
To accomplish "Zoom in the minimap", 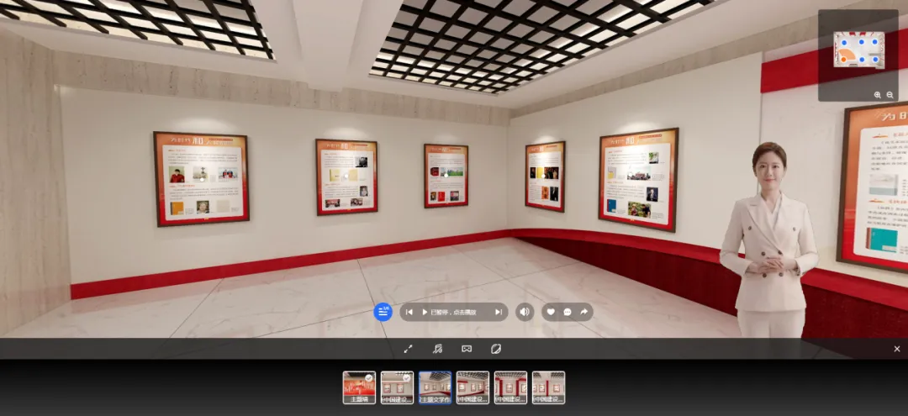I will point(878,95).
